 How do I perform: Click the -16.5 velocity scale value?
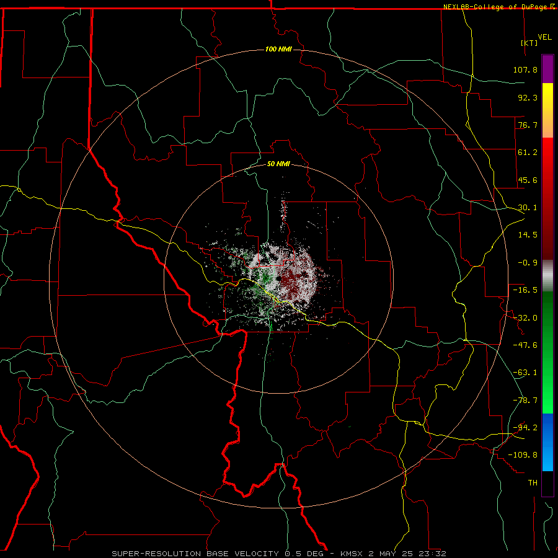point(525,290)
